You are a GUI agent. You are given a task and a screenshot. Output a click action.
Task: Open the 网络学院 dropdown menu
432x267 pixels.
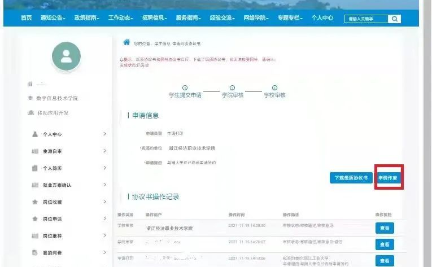(256, 18)
